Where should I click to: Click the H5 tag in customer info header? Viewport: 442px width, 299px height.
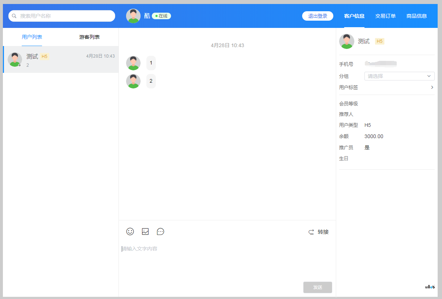pyautogui.click(x=380, y=41)
